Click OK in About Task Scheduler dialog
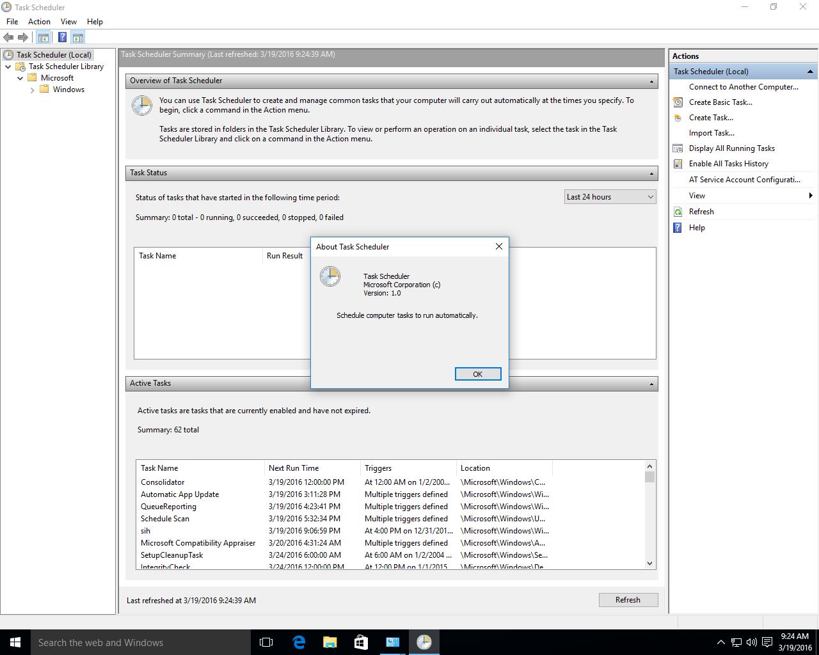 (x=477, y=374)
